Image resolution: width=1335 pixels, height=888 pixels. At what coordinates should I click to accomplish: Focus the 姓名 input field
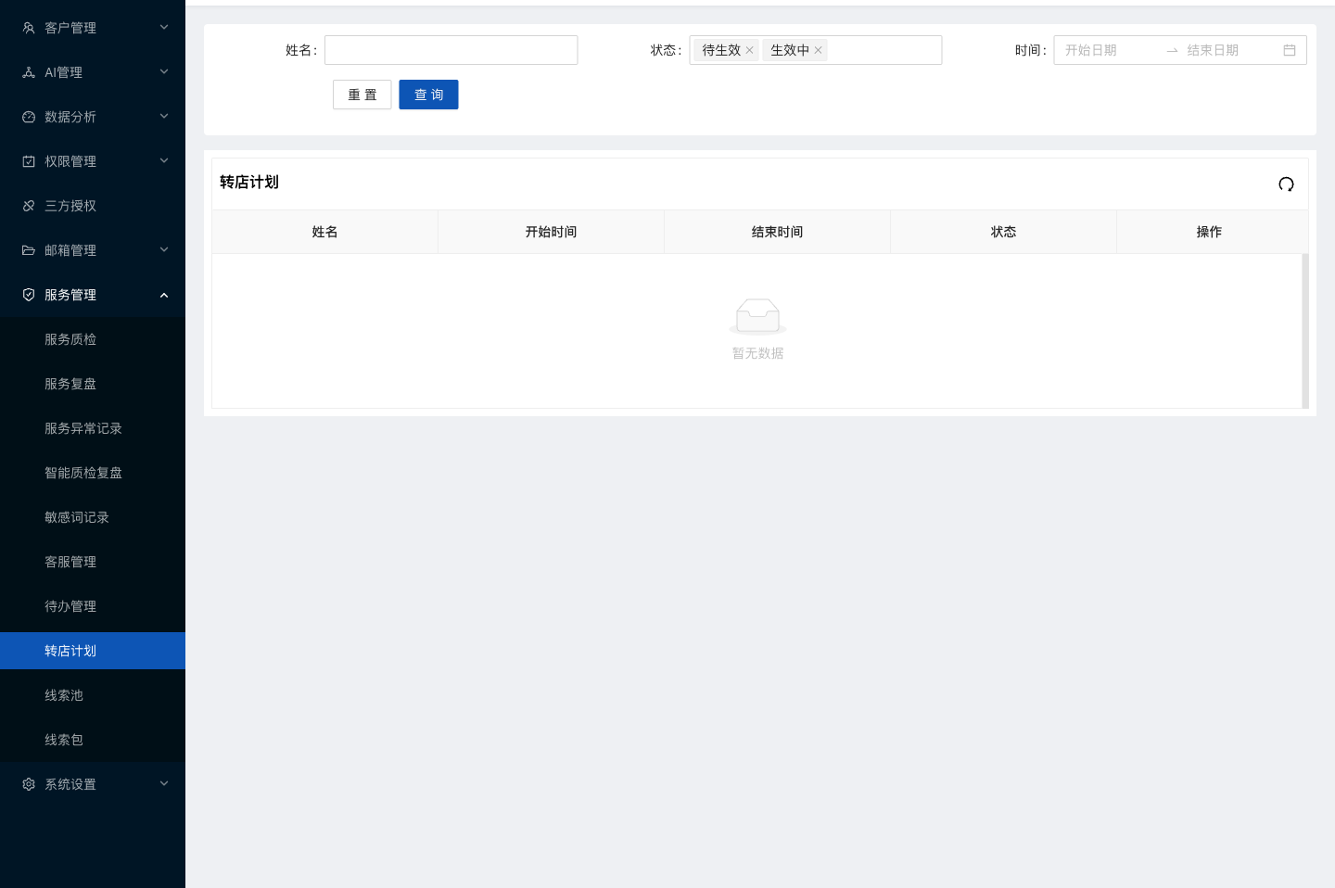point(451,50)
